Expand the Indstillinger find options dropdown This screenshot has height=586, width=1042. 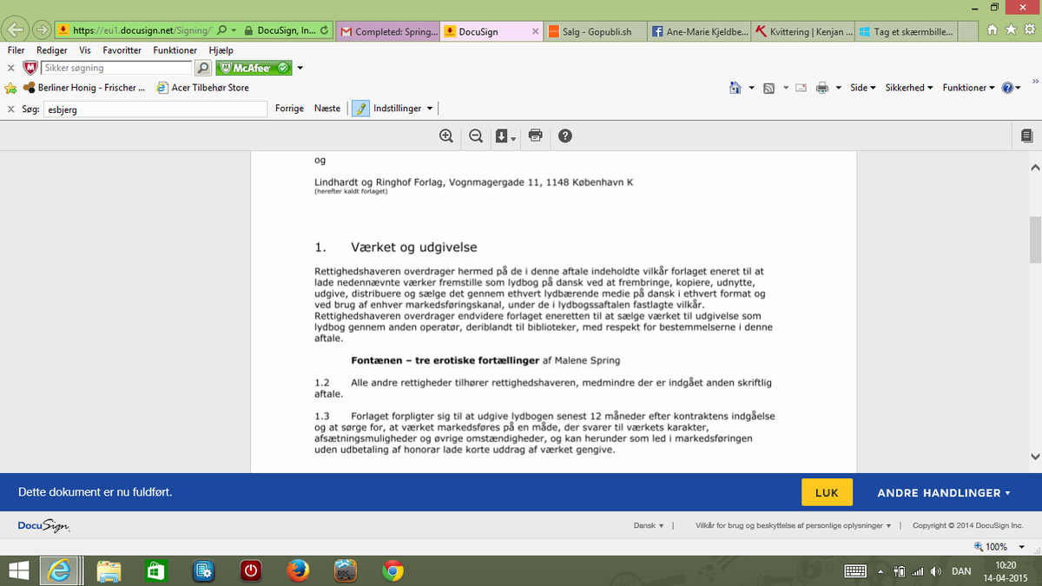pos(430,109)
